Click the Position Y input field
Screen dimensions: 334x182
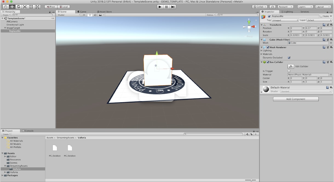pos(311,28)
